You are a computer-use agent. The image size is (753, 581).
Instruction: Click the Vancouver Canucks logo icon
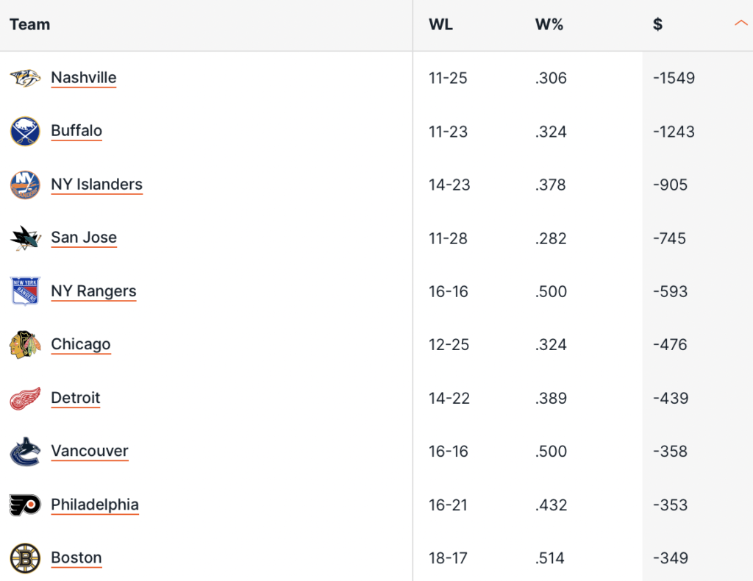point(25,452)
